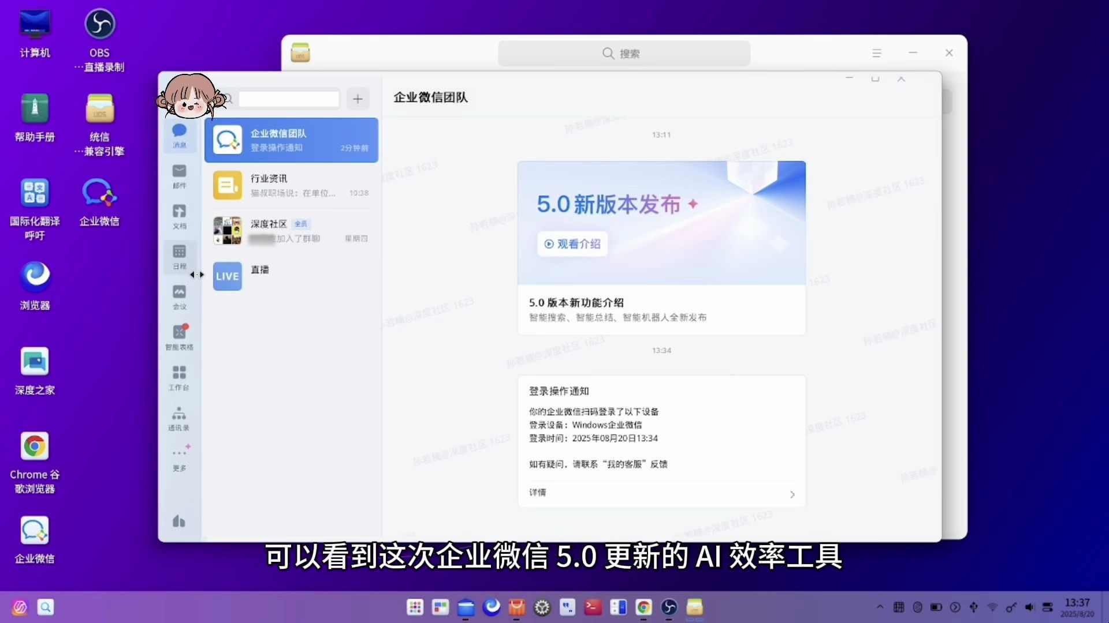Open 帮助手册 desktop icon

click(35, 118)
